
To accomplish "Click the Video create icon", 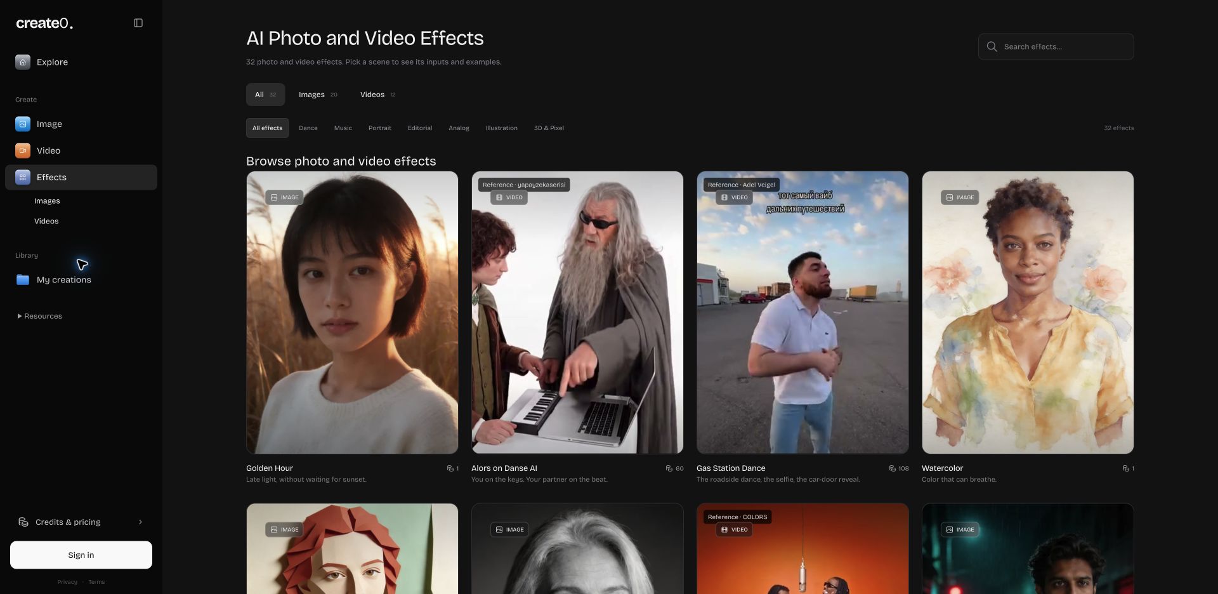I will pos(23,150).
